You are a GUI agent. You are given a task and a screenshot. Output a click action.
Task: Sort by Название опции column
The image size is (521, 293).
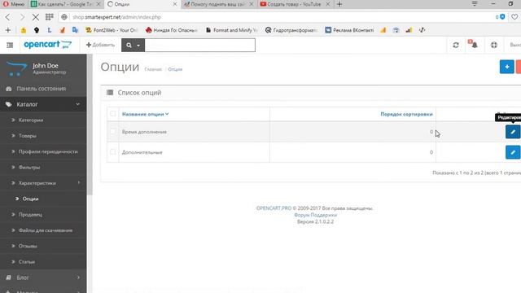click(x=145, y=114)
